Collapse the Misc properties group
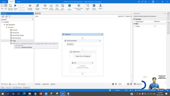170x96 pixels. (x=134, y=24)
